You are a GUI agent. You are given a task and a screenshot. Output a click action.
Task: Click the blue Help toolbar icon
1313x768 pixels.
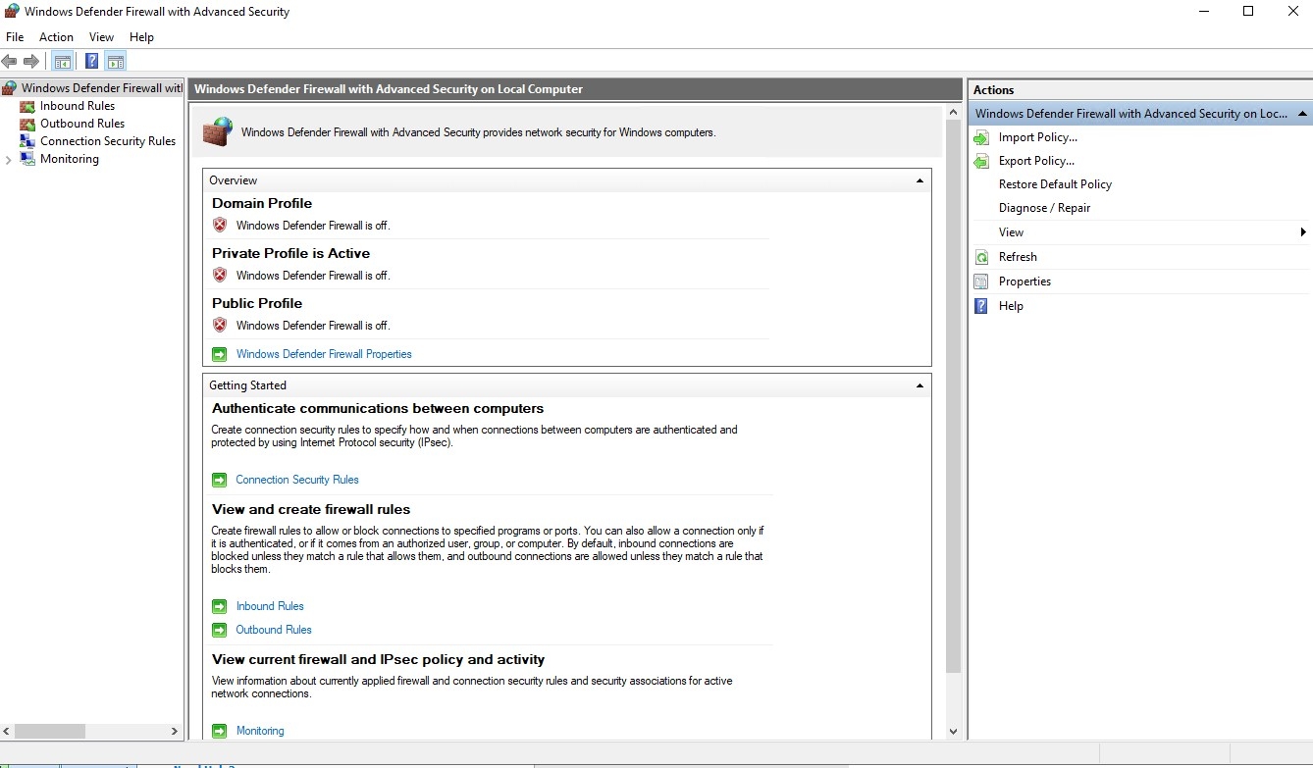pos(91,62)
